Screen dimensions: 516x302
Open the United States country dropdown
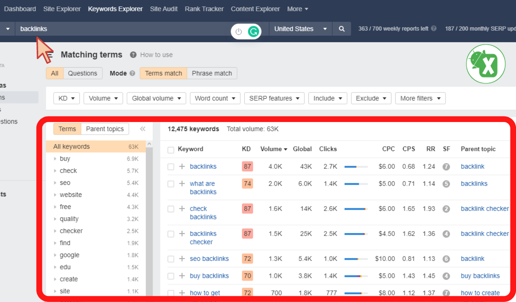click(300, 29)
